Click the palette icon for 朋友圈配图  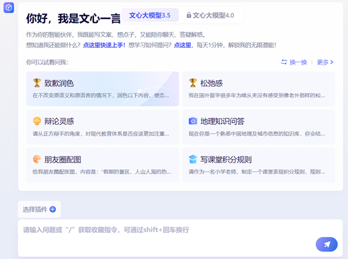[37, 160]
